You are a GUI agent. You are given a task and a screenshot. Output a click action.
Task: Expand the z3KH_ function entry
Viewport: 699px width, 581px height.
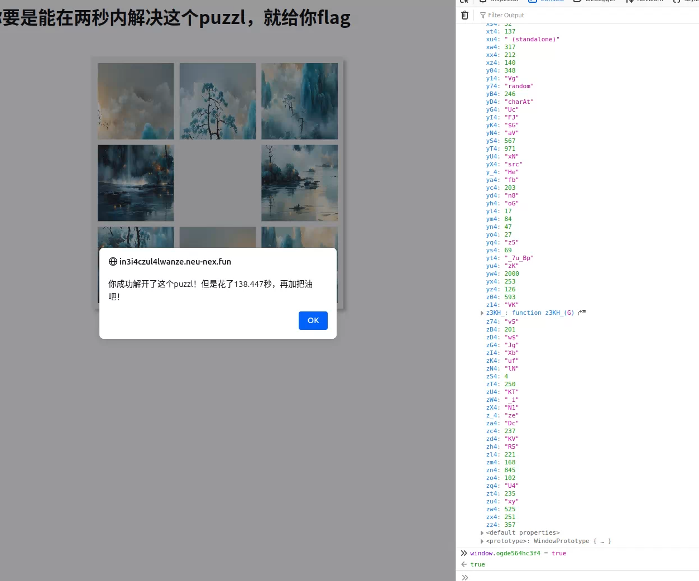pos(482,313)
